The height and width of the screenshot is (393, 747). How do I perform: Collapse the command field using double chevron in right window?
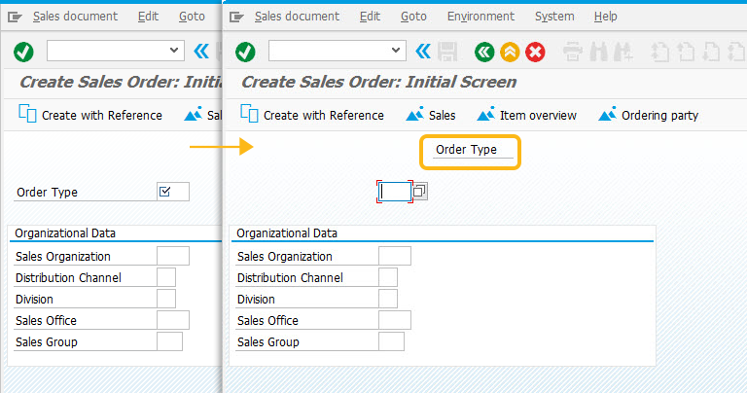(423, 51)
